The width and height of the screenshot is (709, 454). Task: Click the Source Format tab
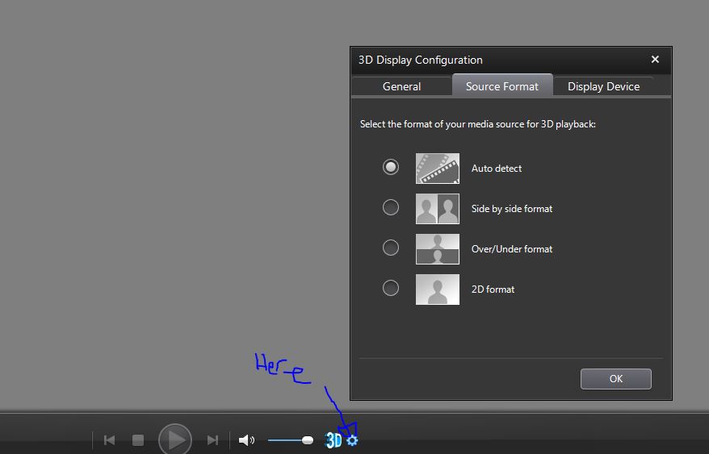[501, 86]
